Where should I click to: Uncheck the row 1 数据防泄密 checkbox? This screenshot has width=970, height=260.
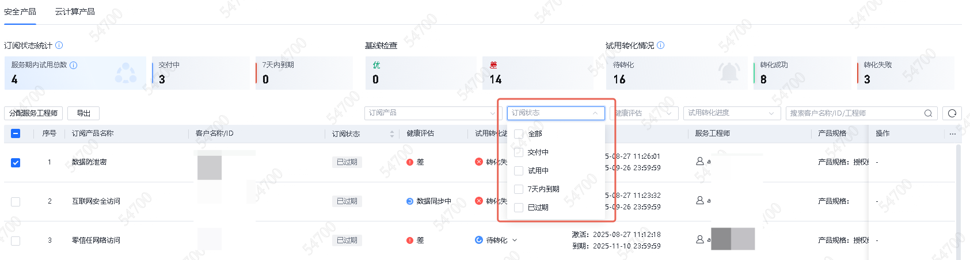tap(16, 162)
